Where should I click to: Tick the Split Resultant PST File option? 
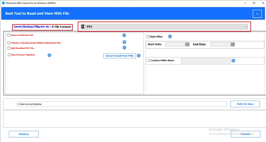click(x=9, y=48)
